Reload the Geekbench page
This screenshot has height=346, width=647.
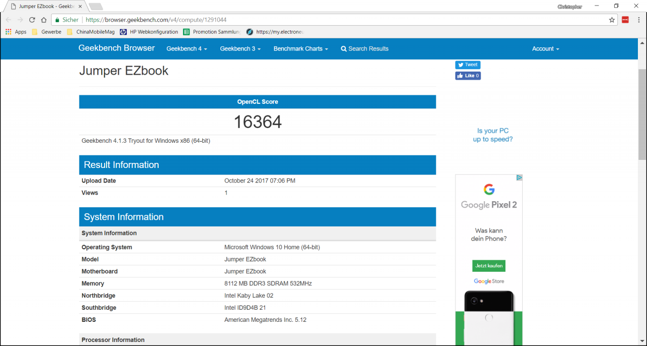32,20
